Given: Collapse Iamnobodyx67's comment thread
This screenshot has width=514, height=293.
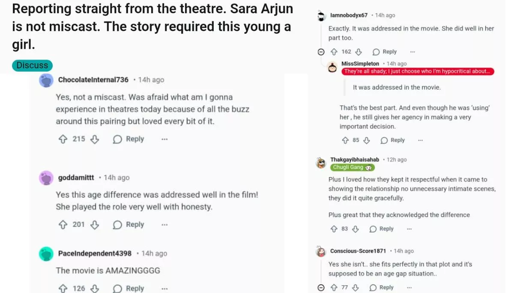Looking at the screenshot, I should coord(321,52).
